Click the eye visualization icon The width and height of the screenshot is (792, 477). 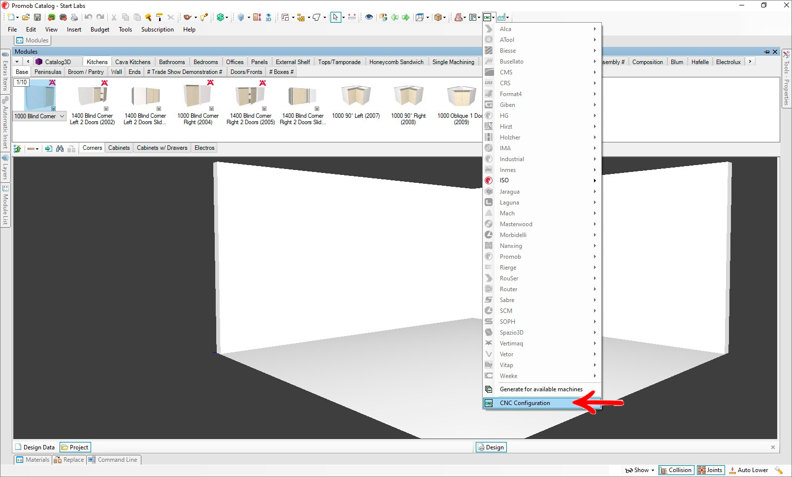(x=368, y=17)
